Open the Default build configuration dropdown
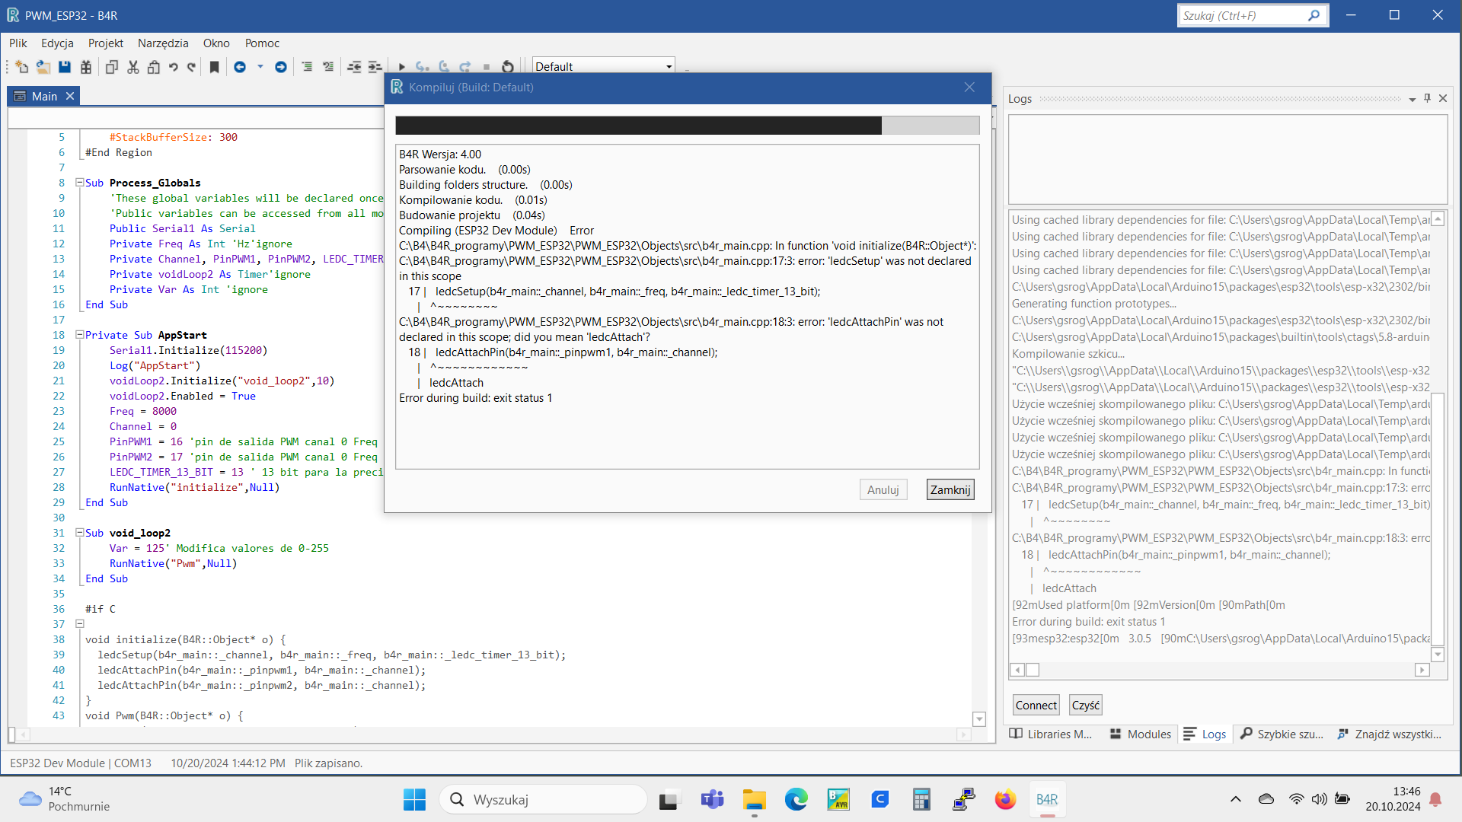The image size is (1462, 822). (669, 67)
